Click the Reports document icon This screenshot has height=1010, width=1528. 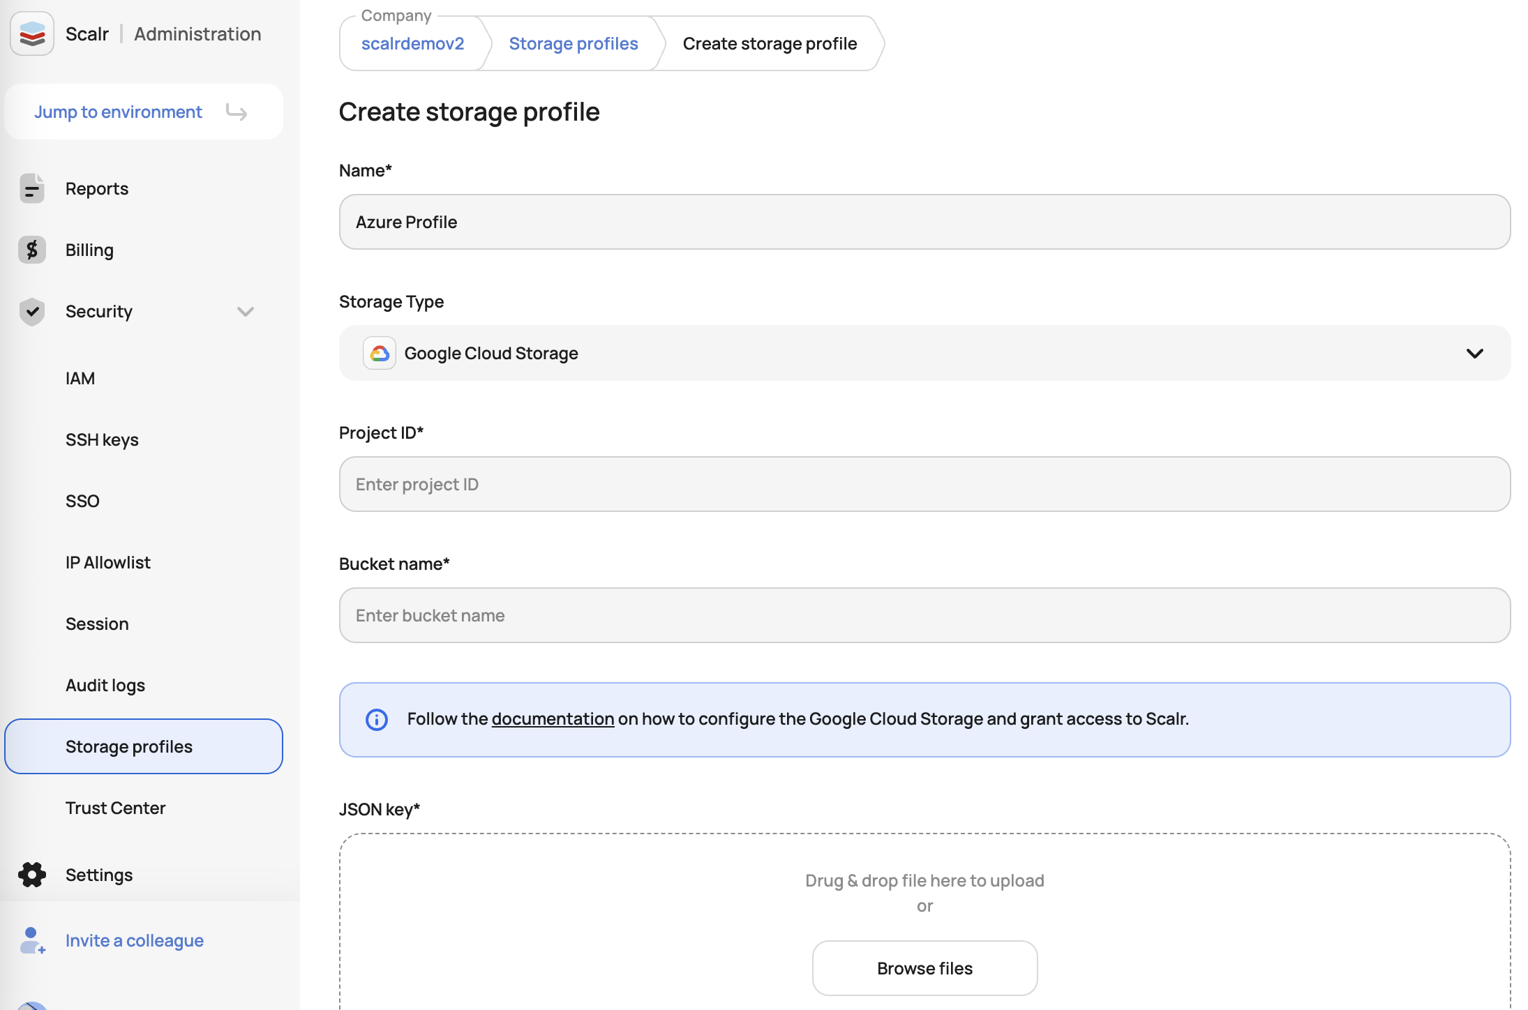[32, 188]
